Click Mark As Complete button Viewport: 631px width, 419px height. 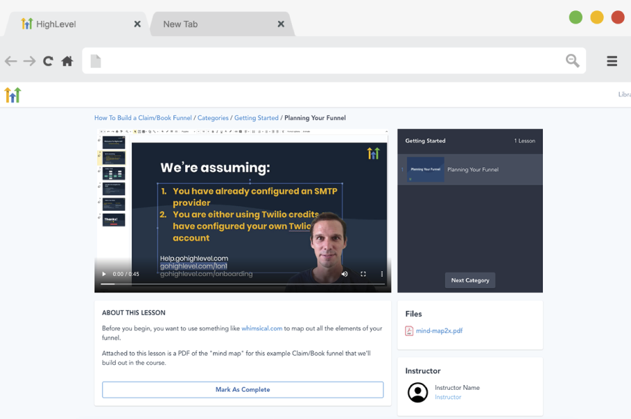click(x=243, y=390)
